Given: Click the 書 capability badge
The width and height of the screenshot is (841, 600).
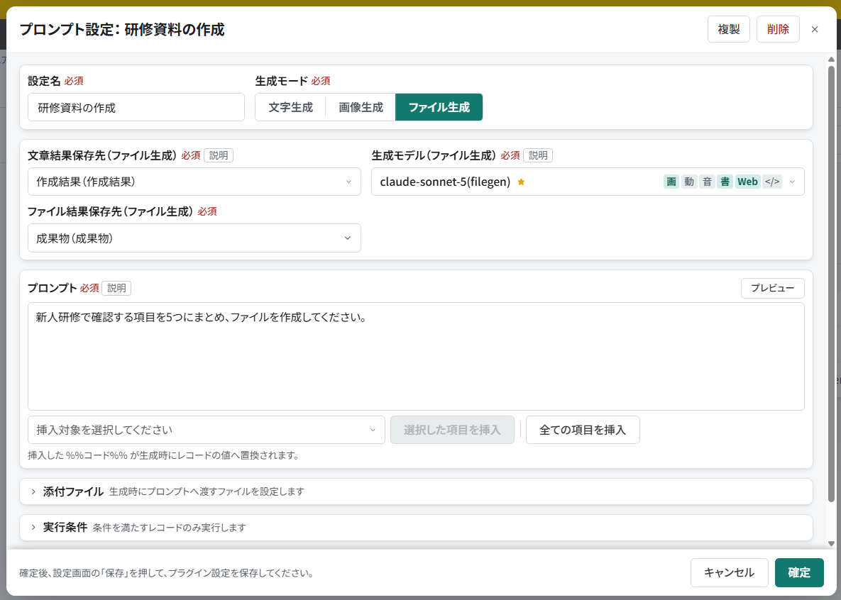Looking at the screenshot, I should tap(725, 182).
